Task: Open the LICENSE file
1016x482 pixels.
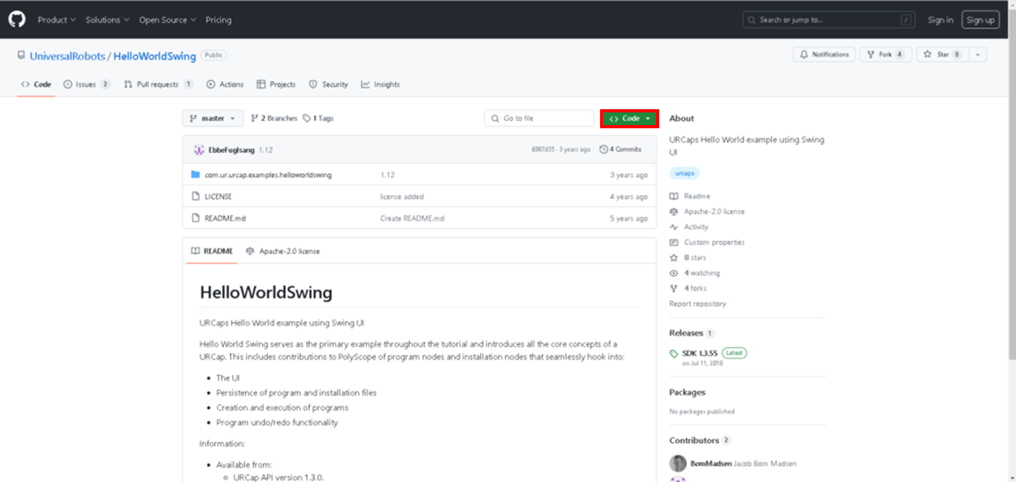Action: pos(218,197)
